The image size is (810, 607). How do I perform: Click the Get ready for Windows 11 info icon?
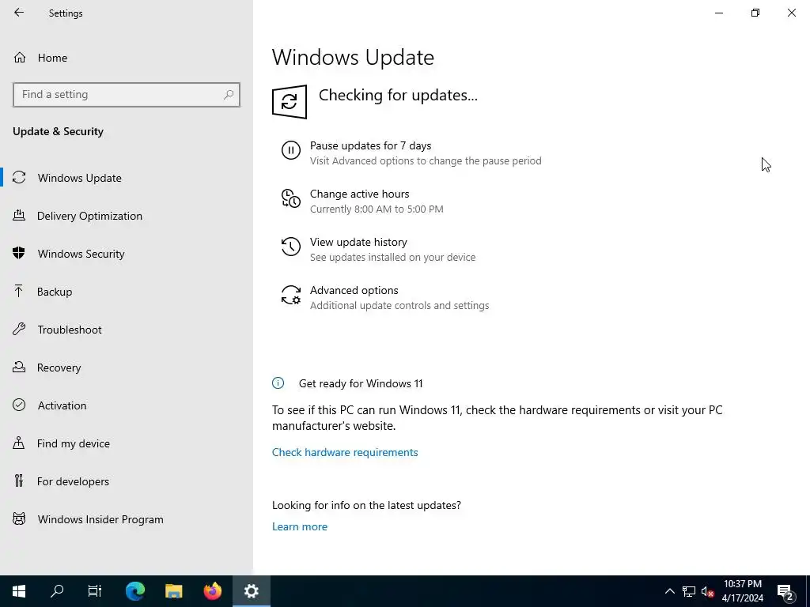click(278, 383)
